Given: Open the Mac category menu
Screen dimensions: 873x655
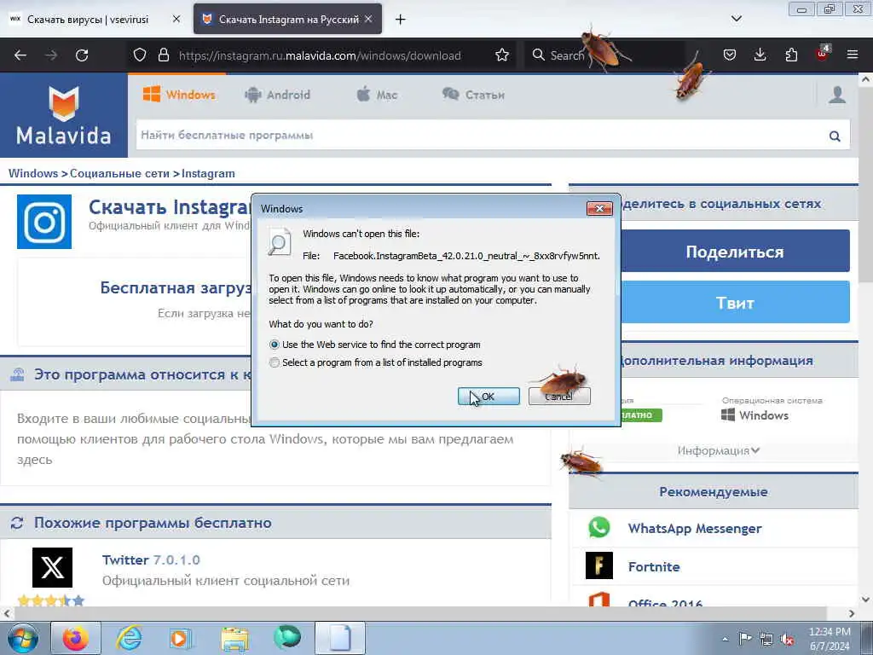Looking at the screenshot, I should [377, 95].
